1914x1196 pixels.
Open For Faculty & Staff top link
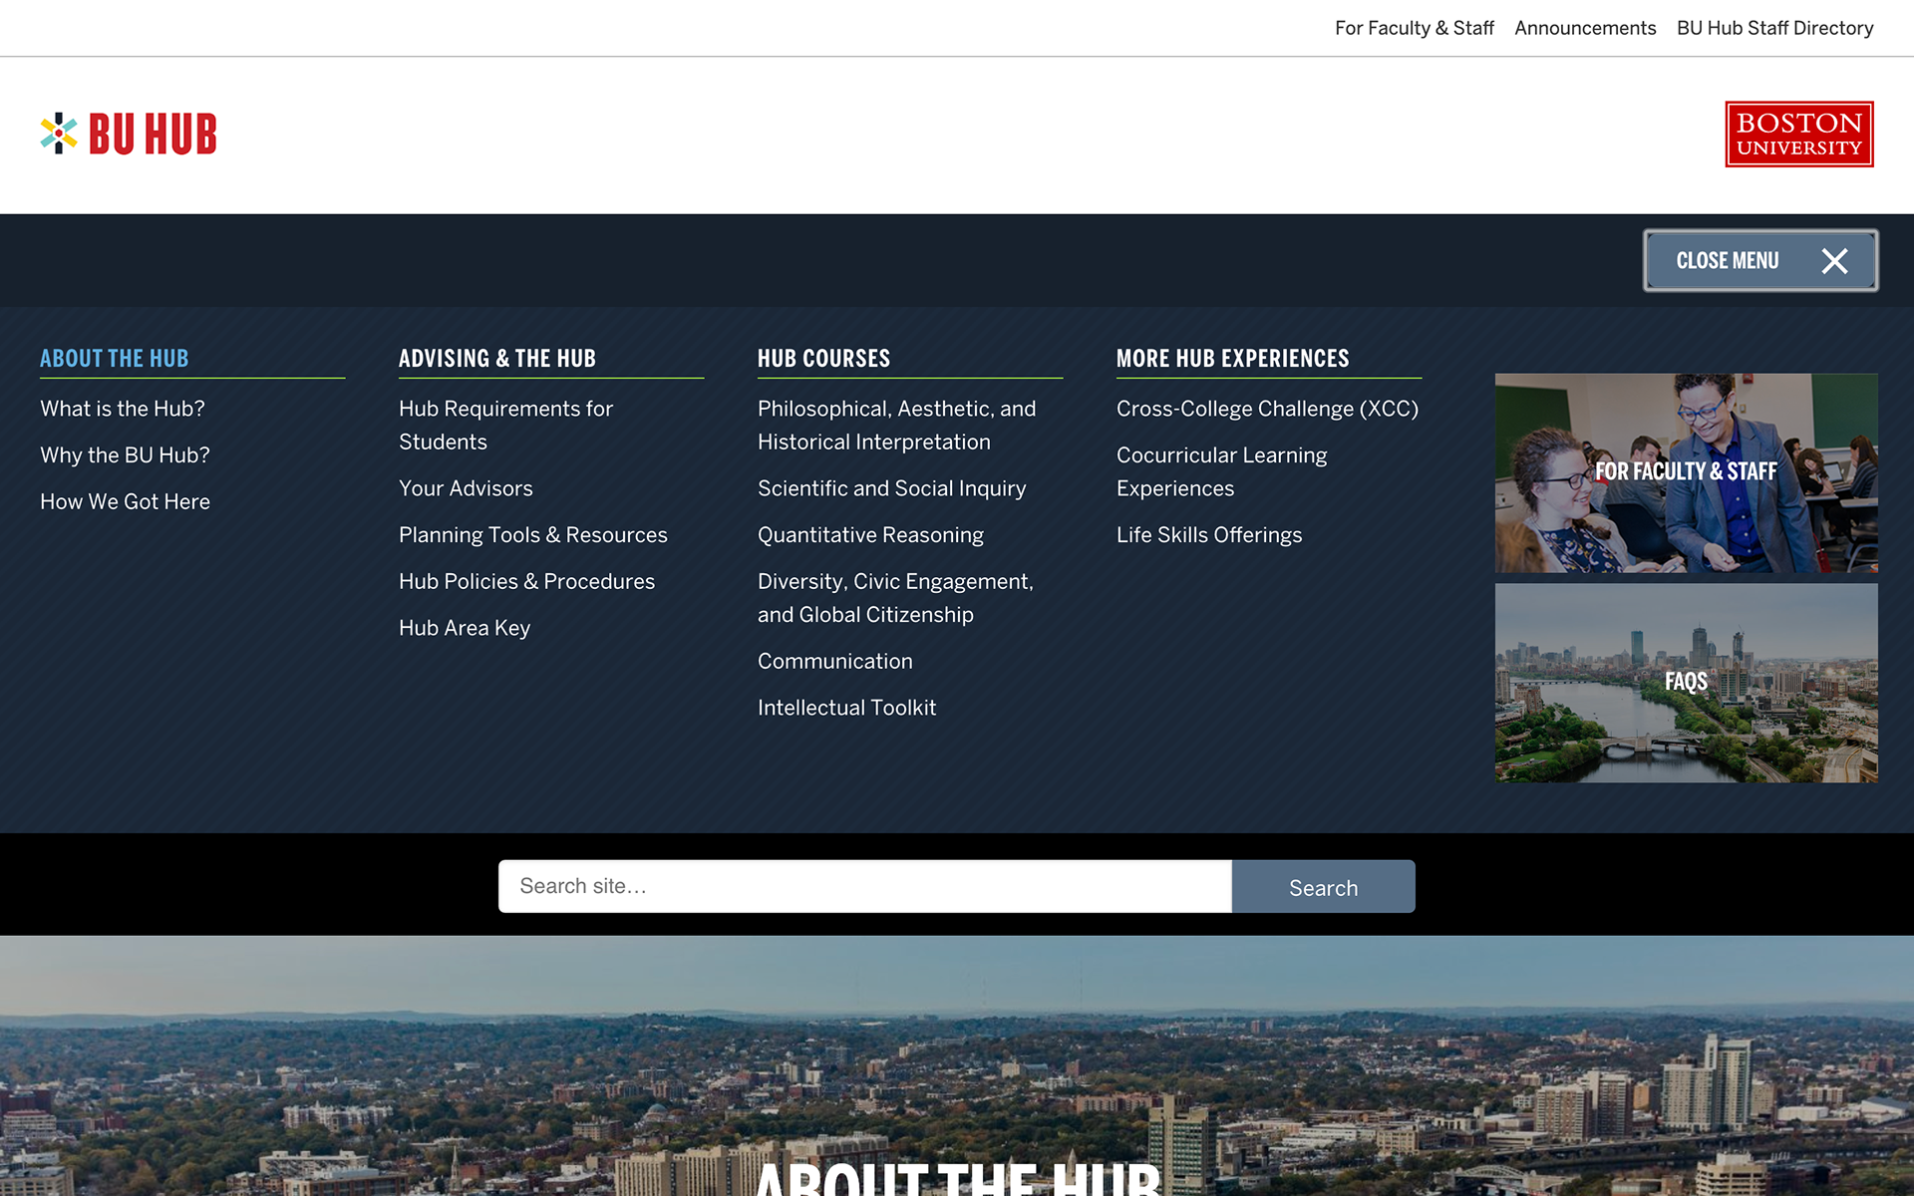[x=1415, y=28]
